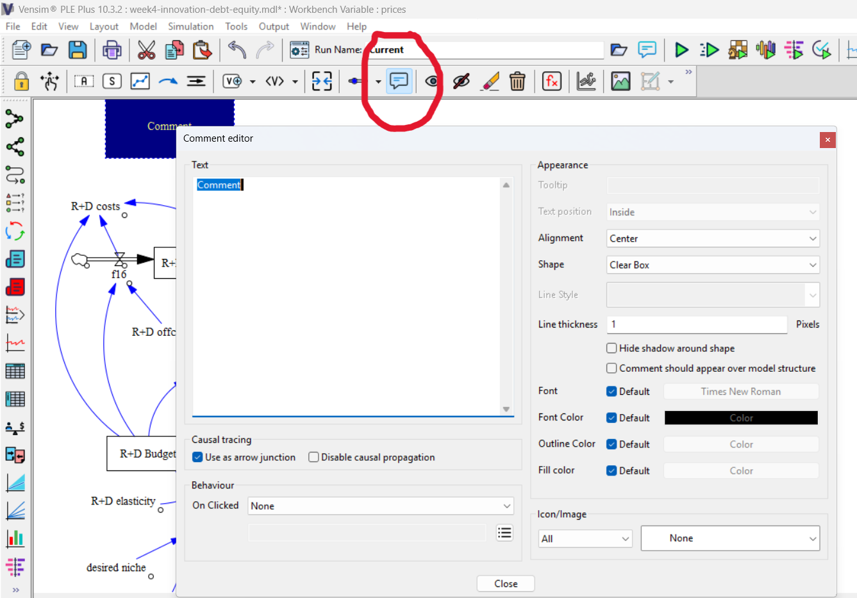Uncheck Use as arrow junction
The height and width of the screenshot is (598, 857).
tap(197, 457)
